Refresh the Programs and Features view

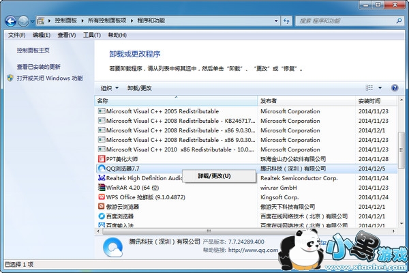286,21
